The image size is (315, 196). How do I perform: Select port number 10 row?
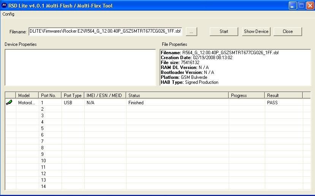[158, 160]
